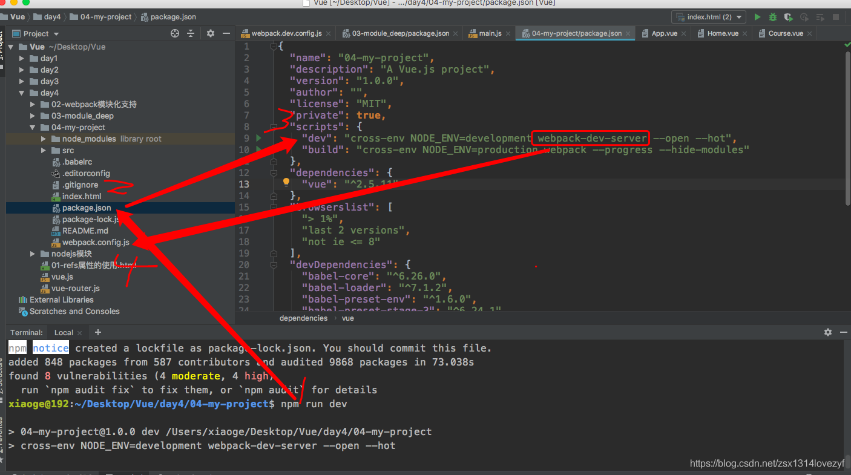Click the run gutter arrow for build script
Viewport: 851px width, 475px height.
[258, 149]
